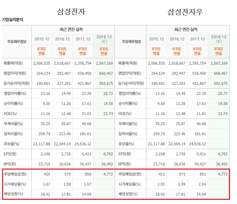
Task: Click 1.67 yield under 2015.12 in 삼성전자 table
Action: [x=47, y=184]
